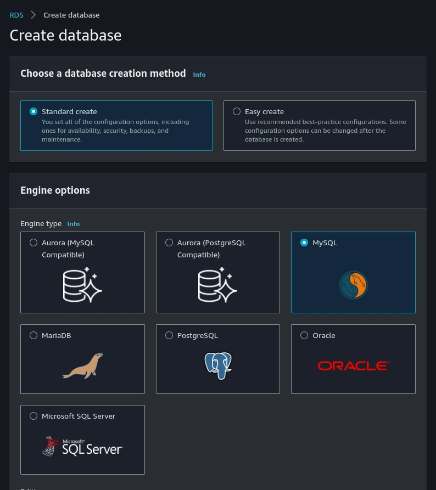Click the Create database page title
The width and height of the screenshot is (436, 490).
point(65,35)
